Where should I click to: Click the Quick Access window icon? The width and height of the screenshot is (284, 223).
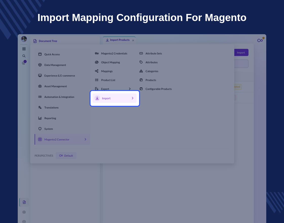pos(40,54)
